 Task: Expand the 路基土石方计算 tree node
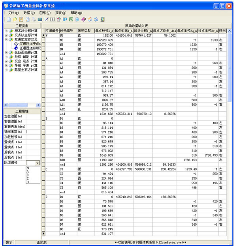6,70
